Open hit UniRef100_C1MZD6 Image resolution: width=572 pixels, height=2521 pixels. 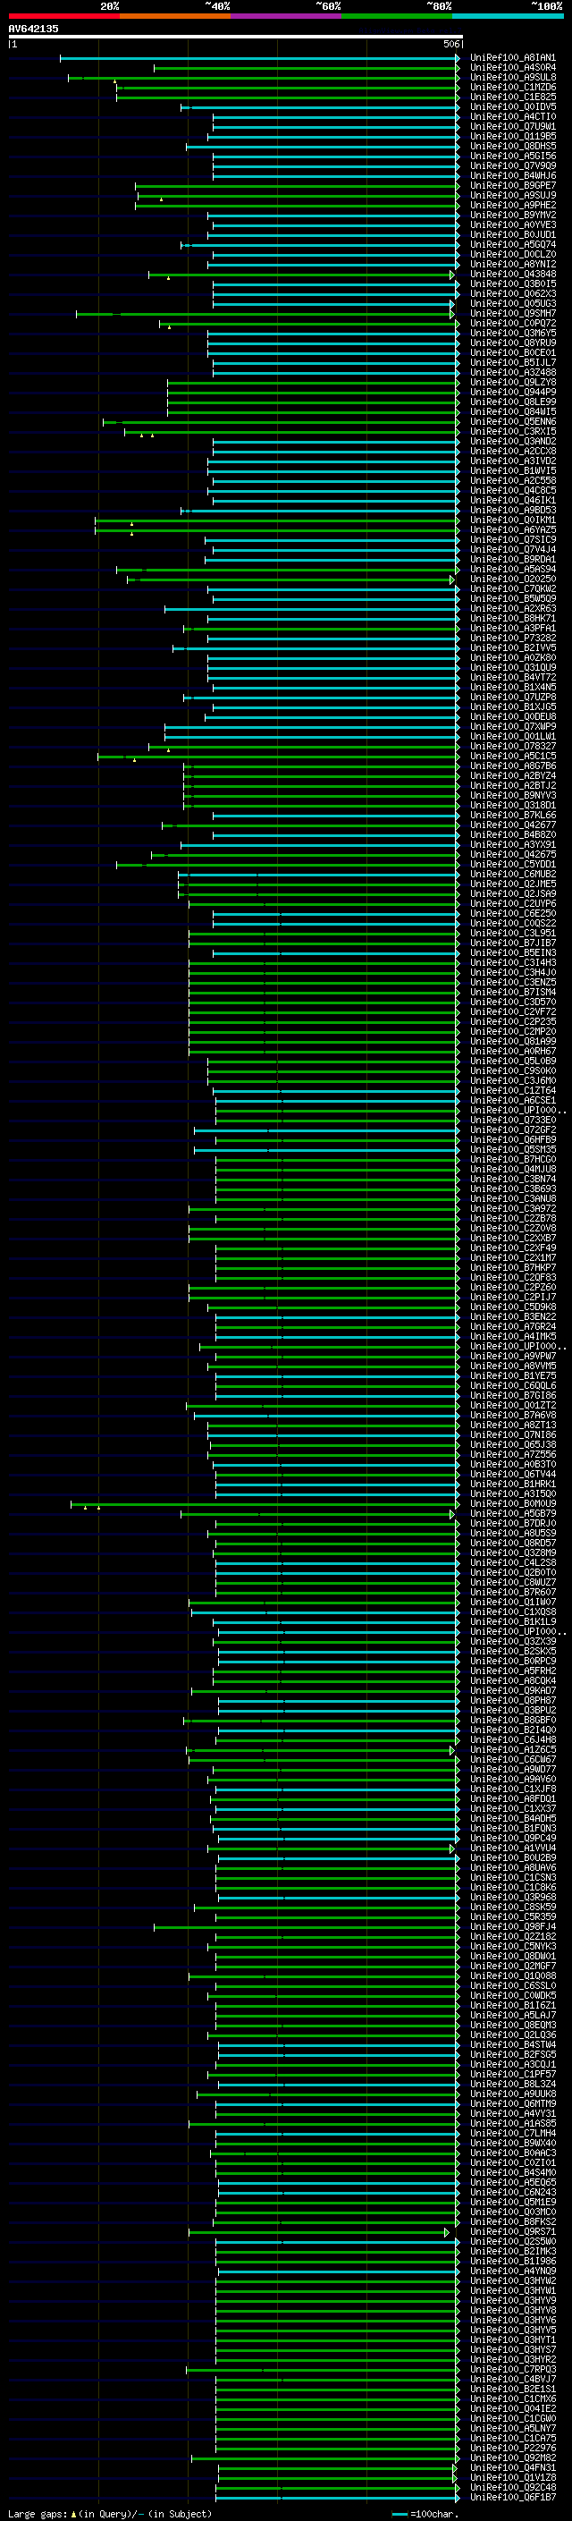pos(512,87)
